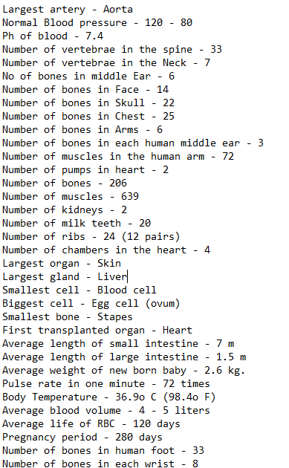Click the number 639 in the muscles line

point(130,196)
